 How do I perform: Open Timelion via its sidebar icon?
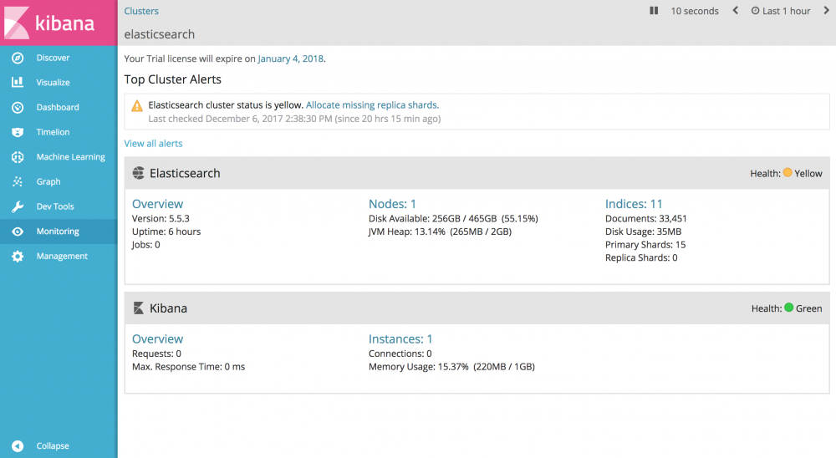18,132
